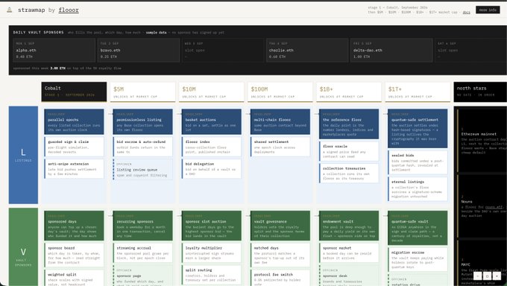Open the floor oracle card
This screenshot has height=286, width=507.
coord(349,151)
